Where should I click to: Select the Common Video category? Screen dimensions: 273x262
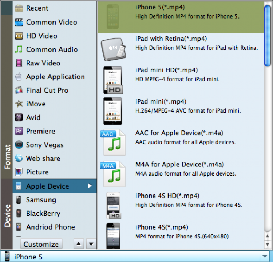55,22
